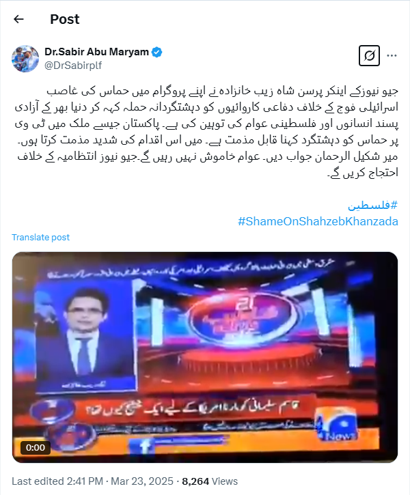Open the Grok slash-circle icon
410x495 pixels.
point(369,55)
